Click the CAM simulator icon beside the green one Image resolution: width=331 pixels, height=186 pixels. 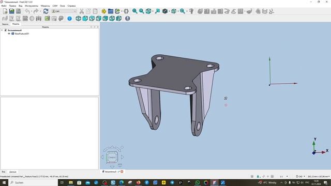click(54, 19)
